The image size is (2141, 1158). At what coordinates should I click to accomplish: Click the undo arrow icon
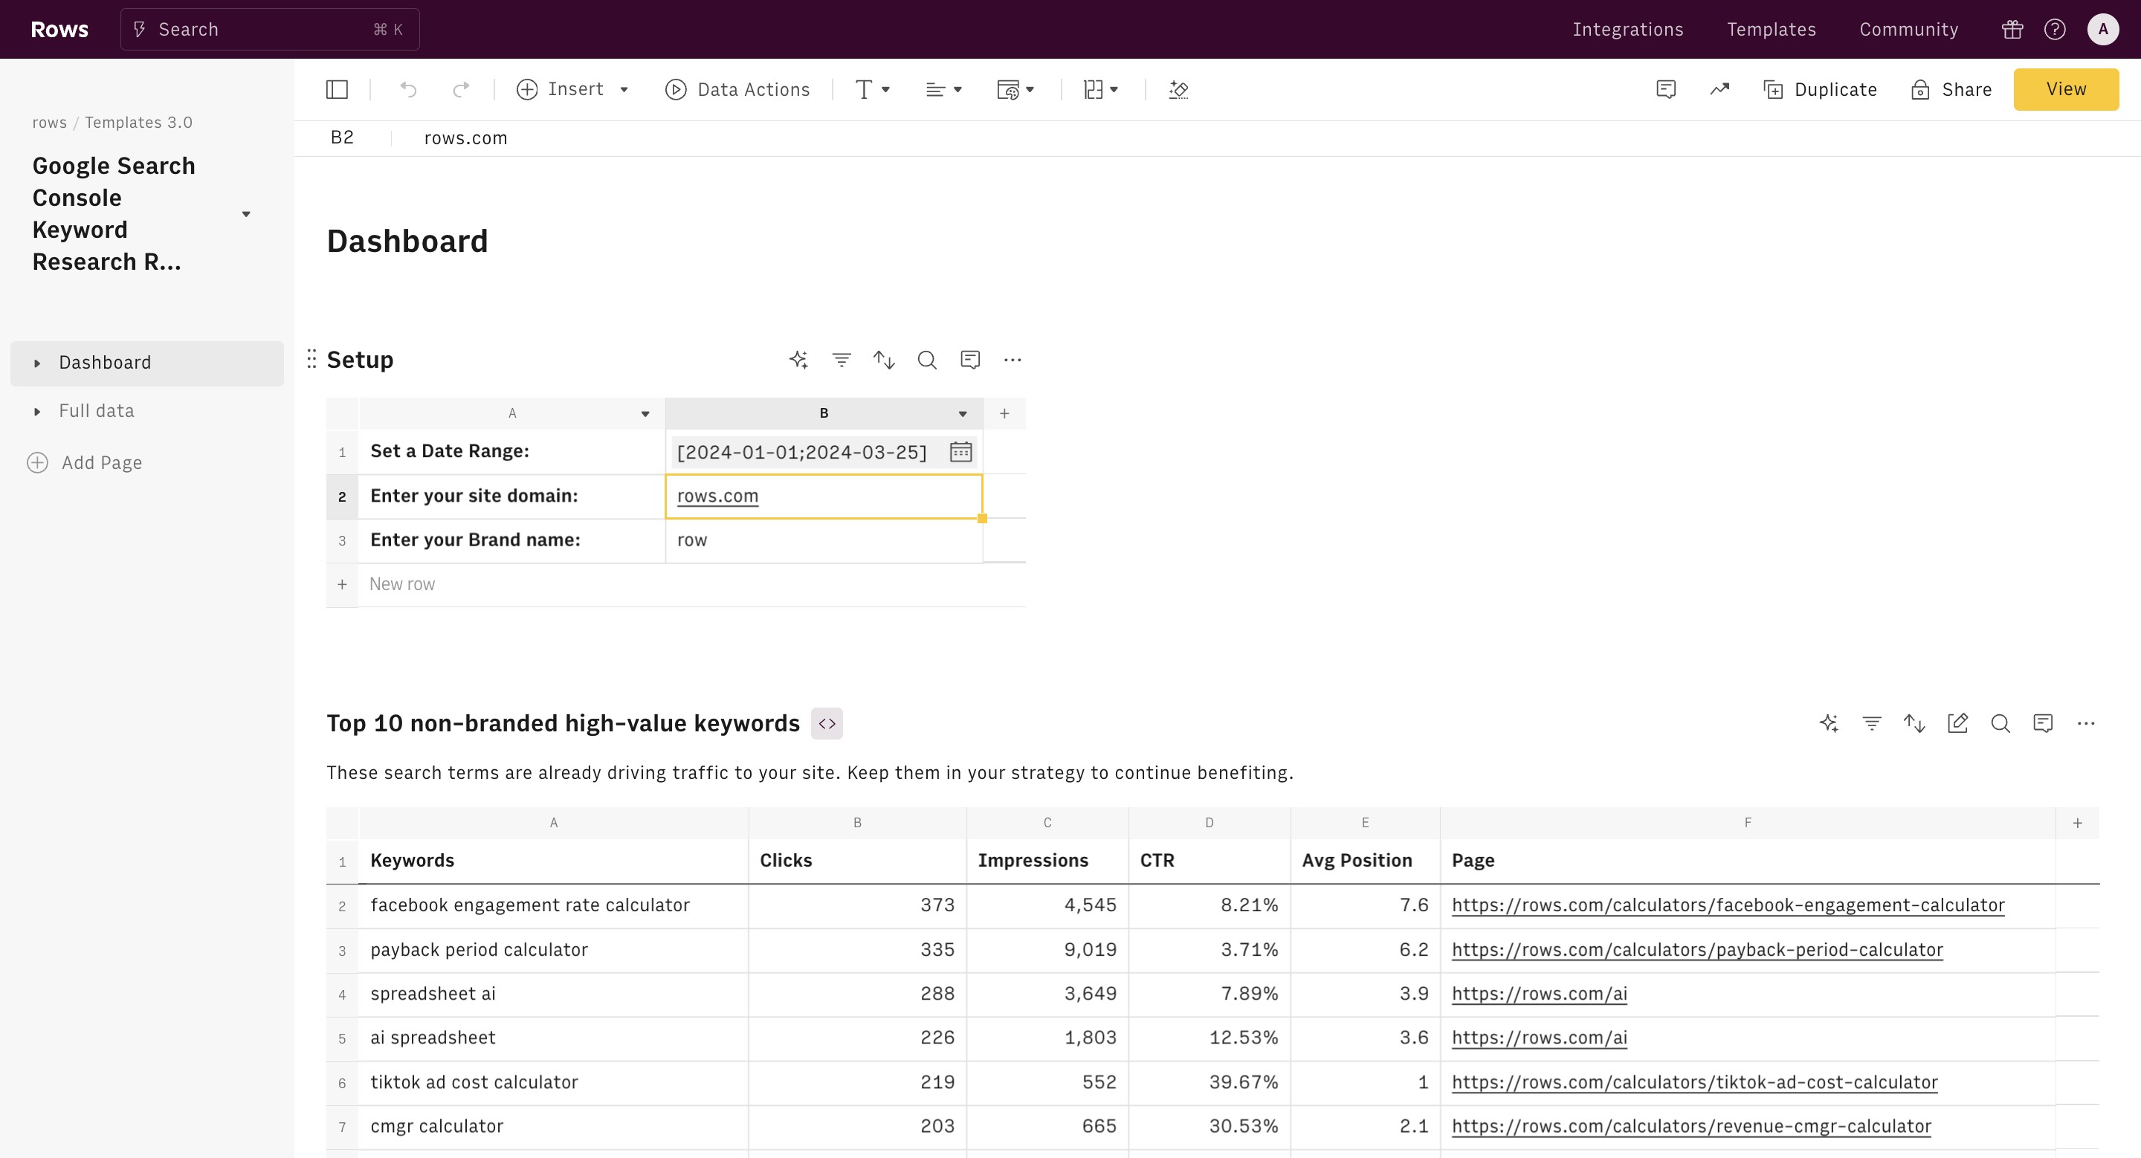coord(408,90)
